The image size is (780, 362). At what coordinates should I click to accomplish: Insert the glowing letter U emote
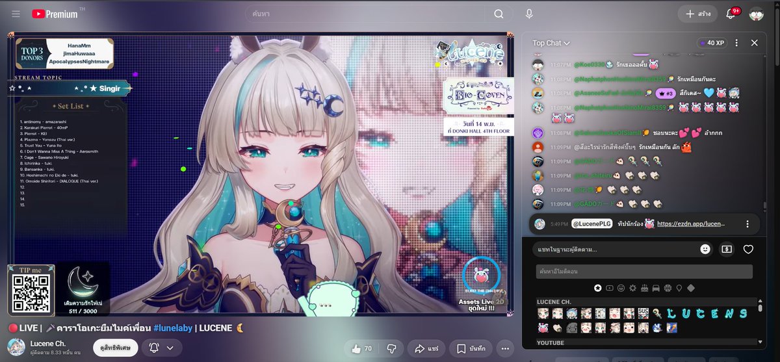[x=686, y=313]
